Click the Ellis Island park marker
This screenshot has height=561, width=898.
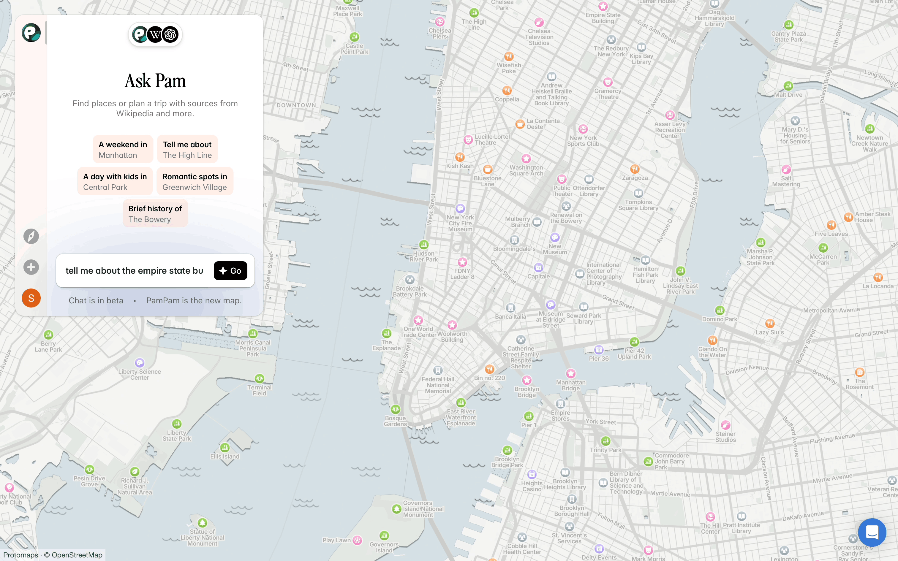(x=224, y=448)
